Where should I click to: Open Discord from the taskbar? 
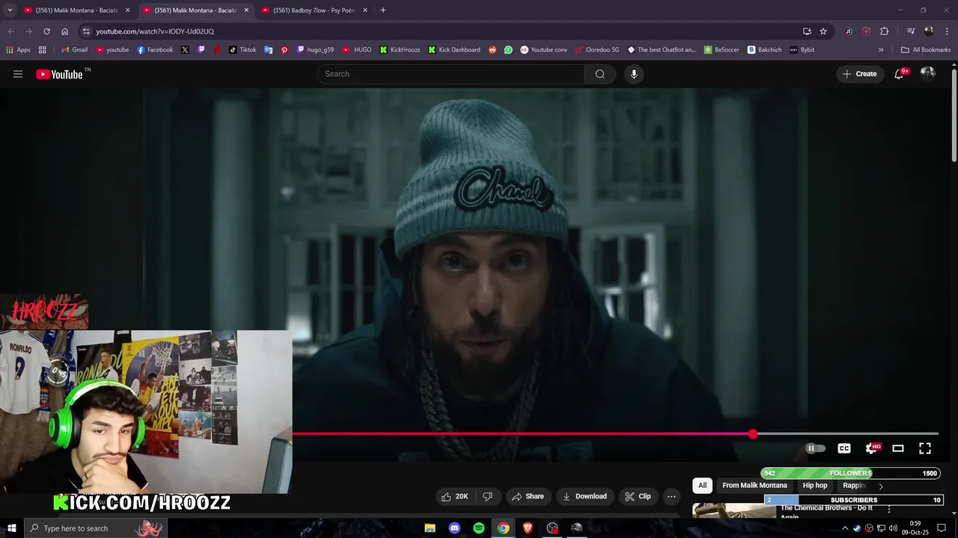[x=454, y=528]
